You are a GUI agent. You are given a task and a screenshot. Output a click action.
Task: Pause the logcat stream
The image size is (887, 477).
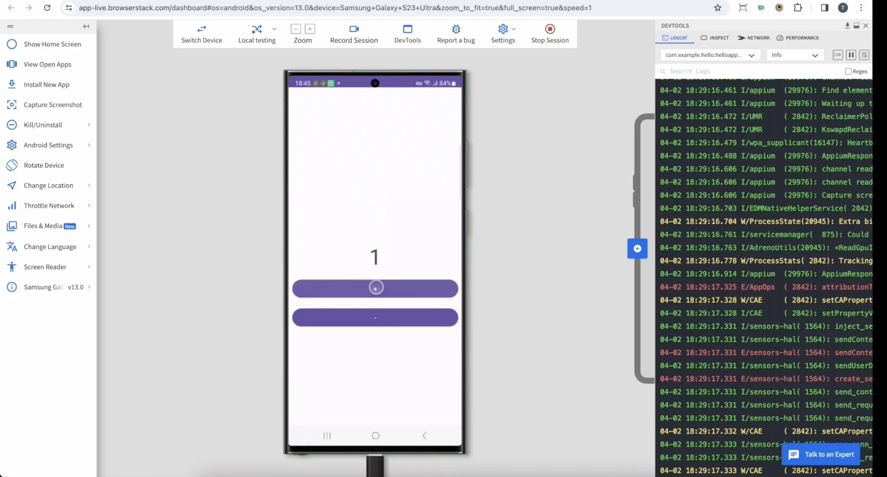(x=851, y=55)
